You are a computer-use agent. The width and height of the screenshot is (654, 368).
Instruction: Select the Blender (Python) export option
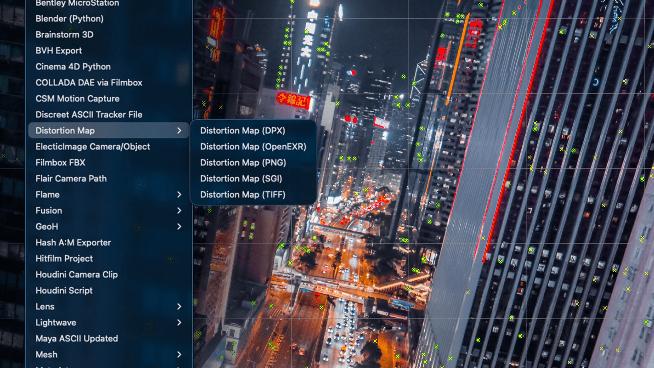[69, 19]
